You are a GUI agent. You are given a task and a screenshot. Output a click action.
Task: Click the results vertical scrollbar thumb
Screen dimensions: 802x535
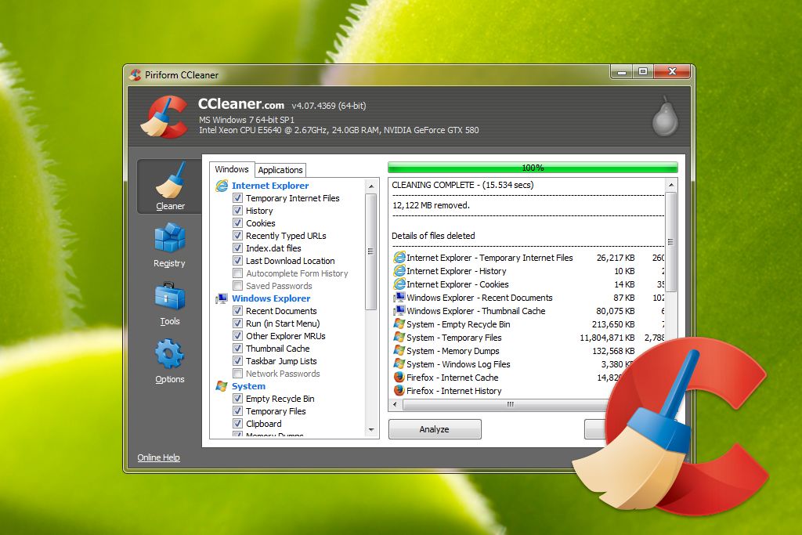tap(671, 242)
